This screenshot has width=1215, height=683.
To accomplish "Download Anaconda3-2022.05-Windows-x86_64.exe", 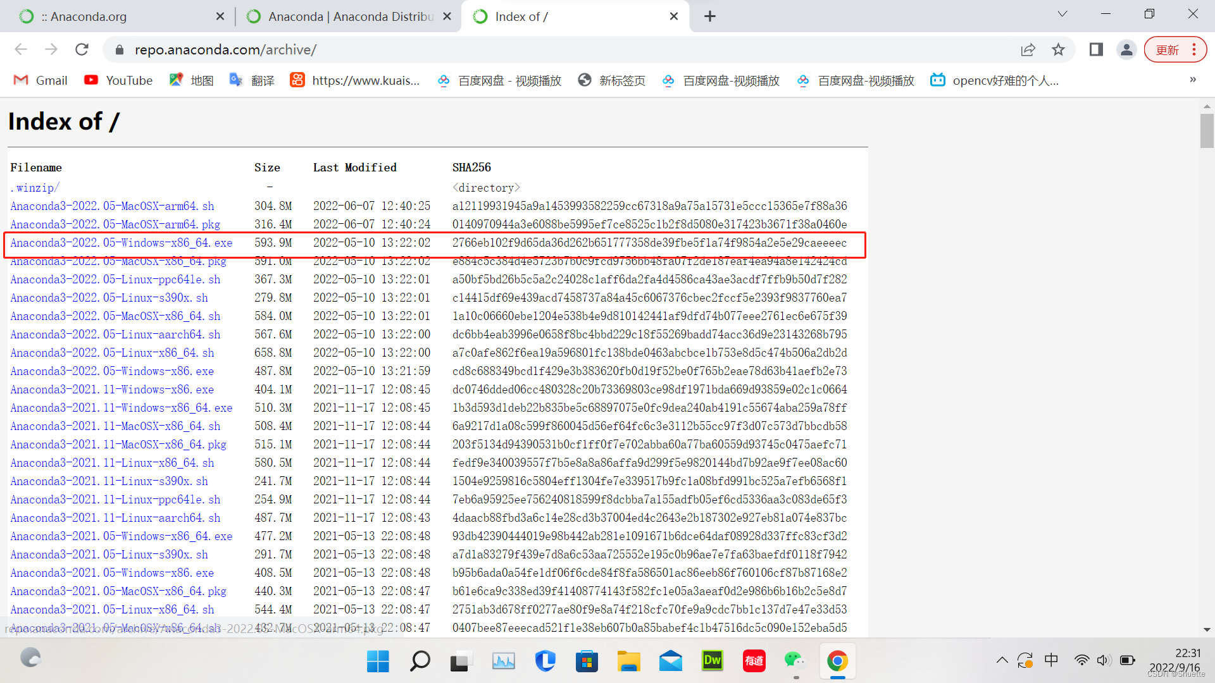I will click(121, 243).
